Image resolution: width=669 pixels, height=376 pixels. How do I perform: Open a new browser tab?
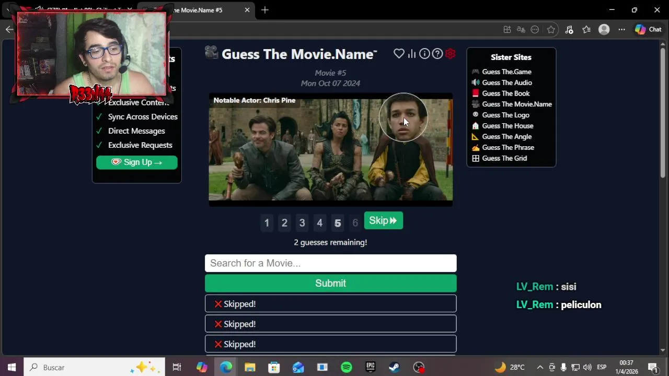265,10
